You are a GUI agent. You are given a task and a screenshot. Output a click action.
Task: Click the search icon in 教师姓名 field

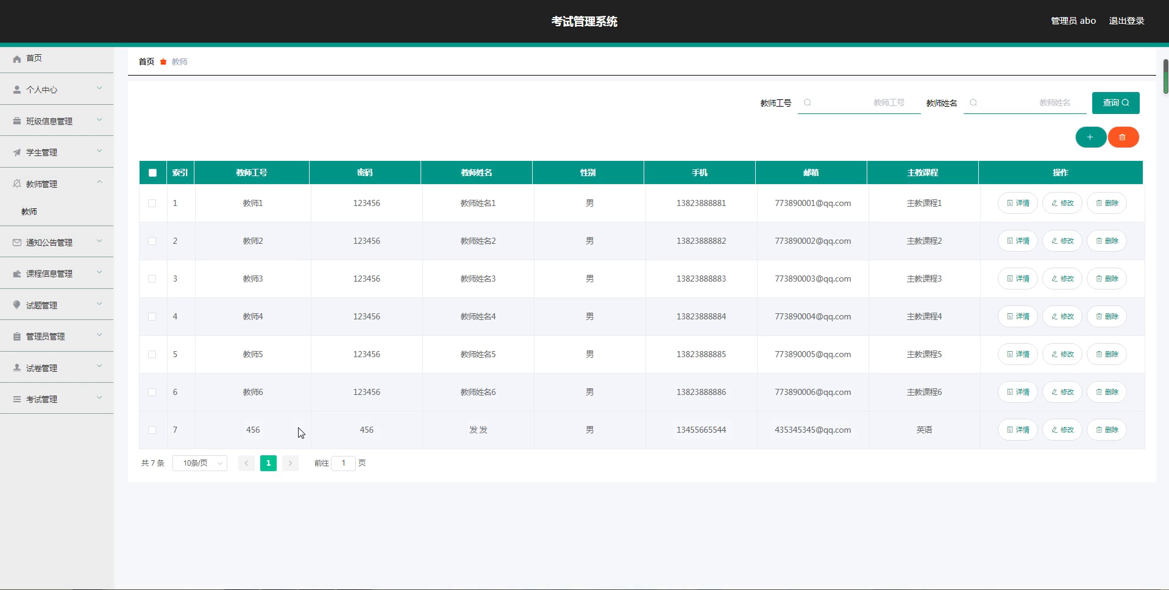pos(973,102)
